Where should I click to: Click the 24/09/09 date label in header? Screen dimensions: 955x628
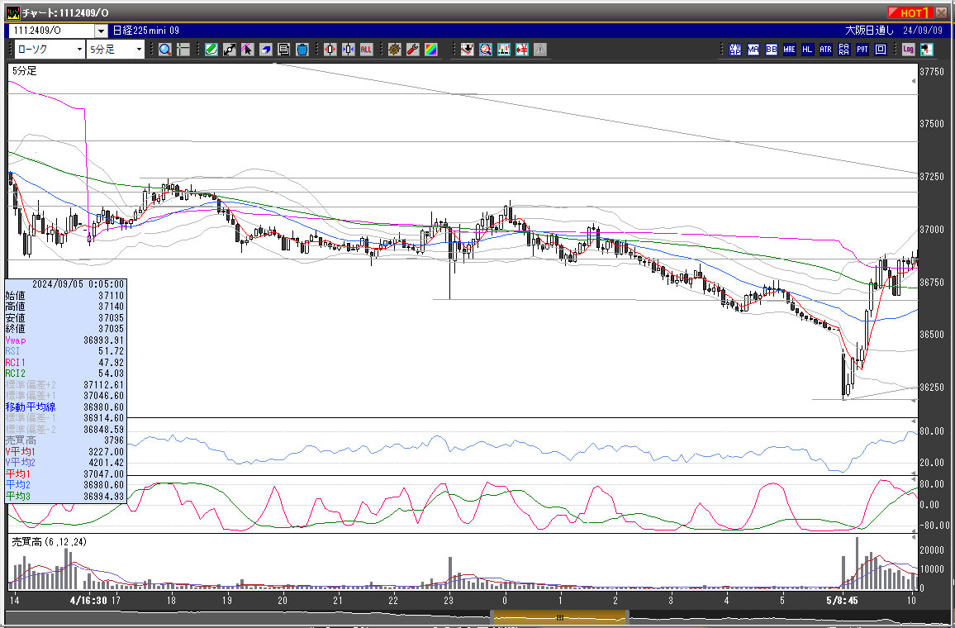pos(923,31)
